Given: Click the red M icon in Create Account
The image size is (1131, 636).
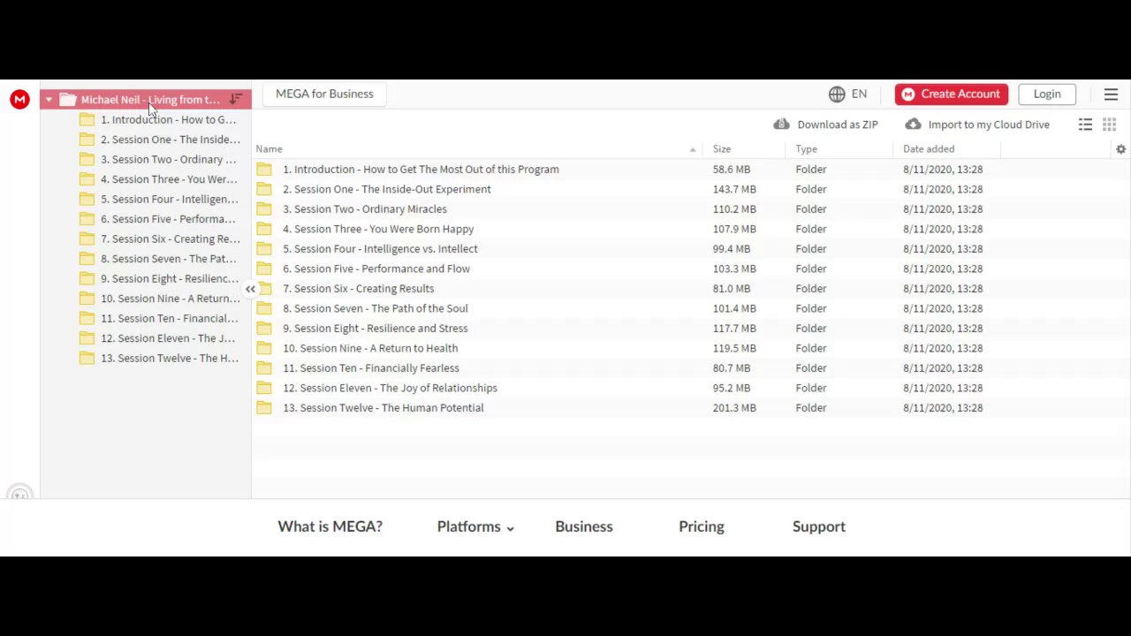Looking at the screenshot, I should pyautogui.click(x=908, y=94).
